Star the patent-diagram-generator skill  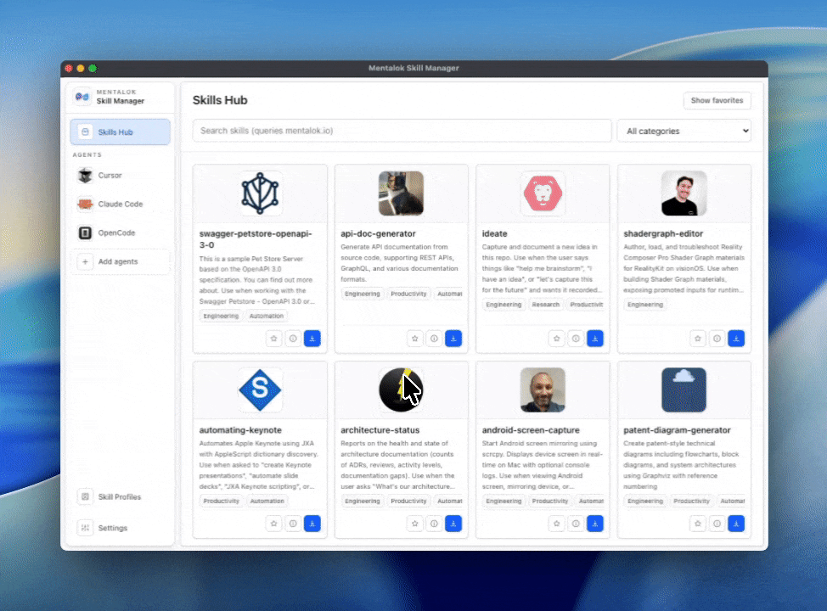point(698,524)
